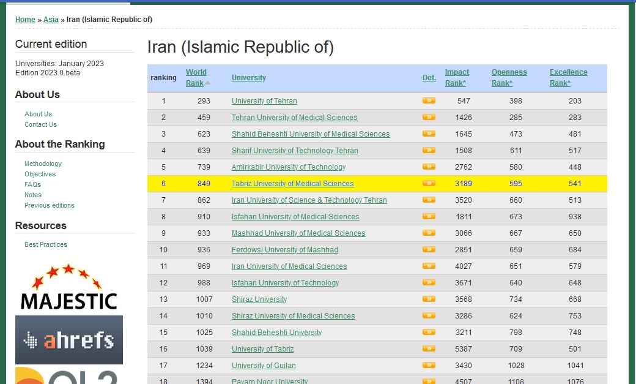Open Best Practices resource link
The width and height of the screenshot is (636, 384).
[46, 244]
